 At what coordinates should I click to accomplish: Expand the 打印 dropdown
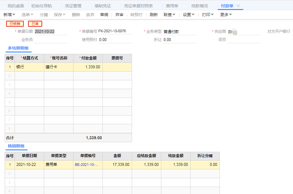208,15
